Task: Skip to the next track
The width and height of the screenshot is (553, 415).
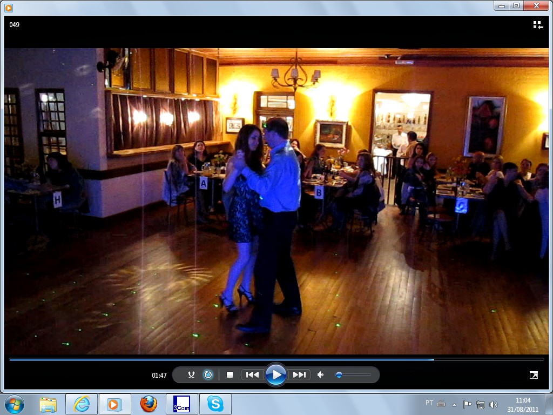Action: 299,374
